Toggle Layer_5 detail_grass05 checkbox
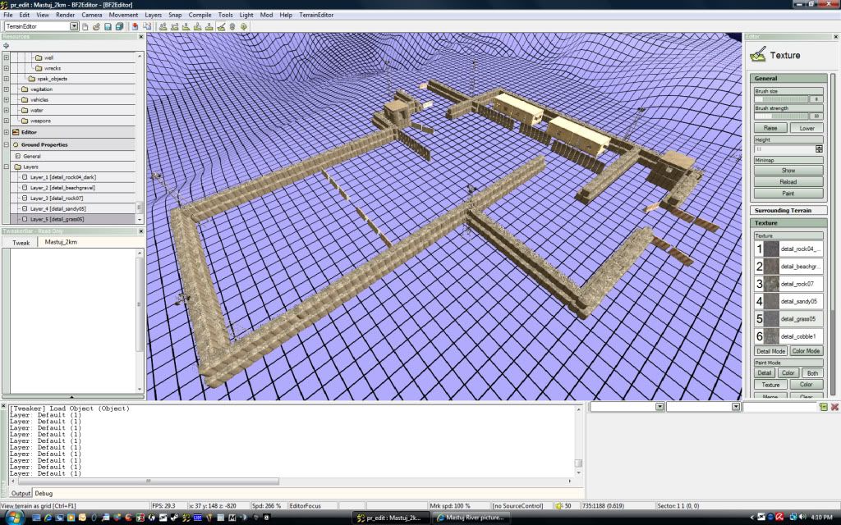Image resolution: width=841 pixels, height=525 pixels. point(25,220)
